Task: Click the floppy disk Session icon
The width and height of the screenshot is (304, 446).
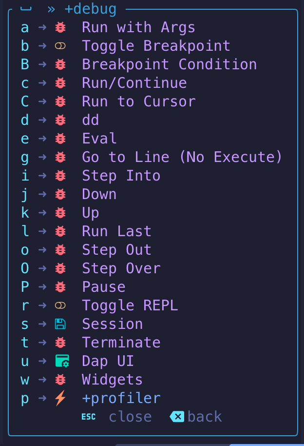Action: [60, 324]
